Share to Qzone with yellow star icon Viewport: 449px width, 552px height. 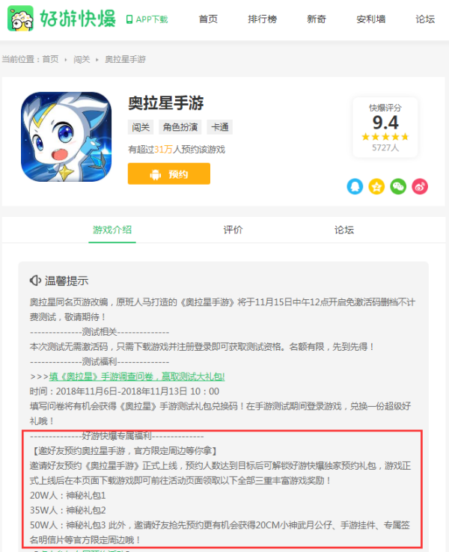pyautogui.click(x=376, y=186)
